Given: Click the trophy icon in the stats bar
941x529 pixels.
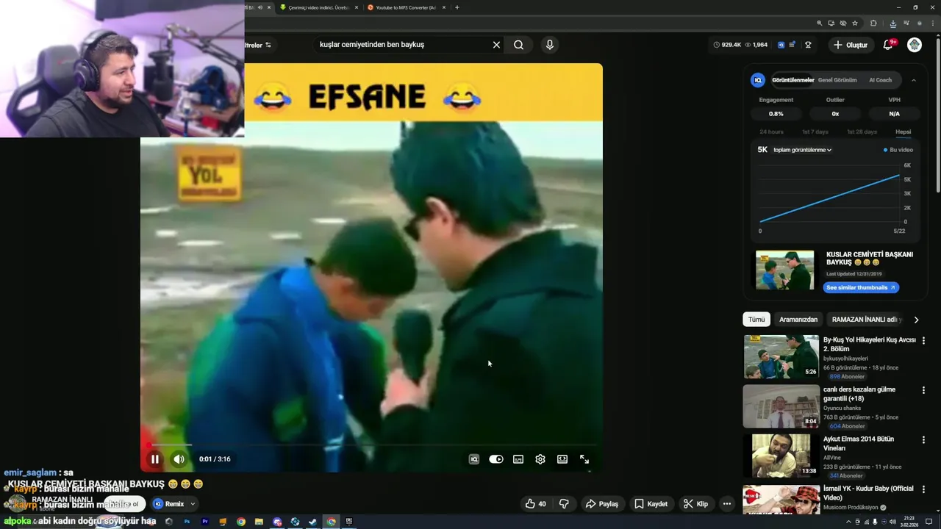Looking at the screenshot, I should coord(808,45).
